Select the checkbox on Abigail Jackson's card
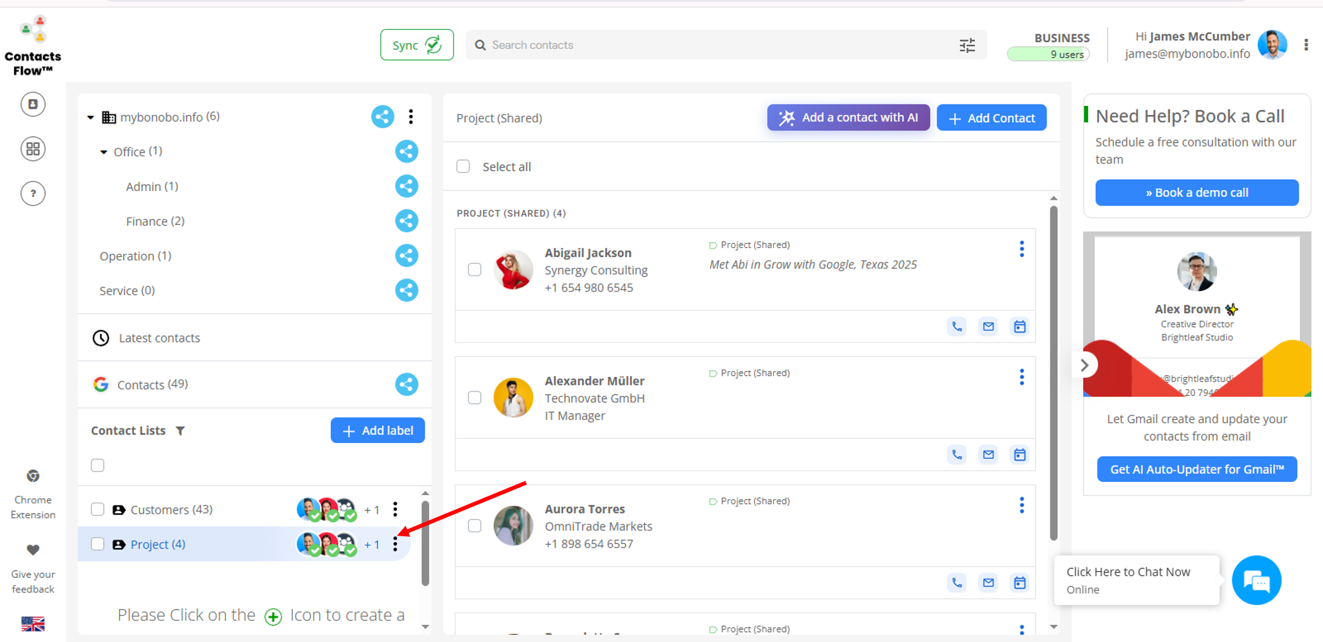The image size is (1323, 642). click(x=474, y=269)
